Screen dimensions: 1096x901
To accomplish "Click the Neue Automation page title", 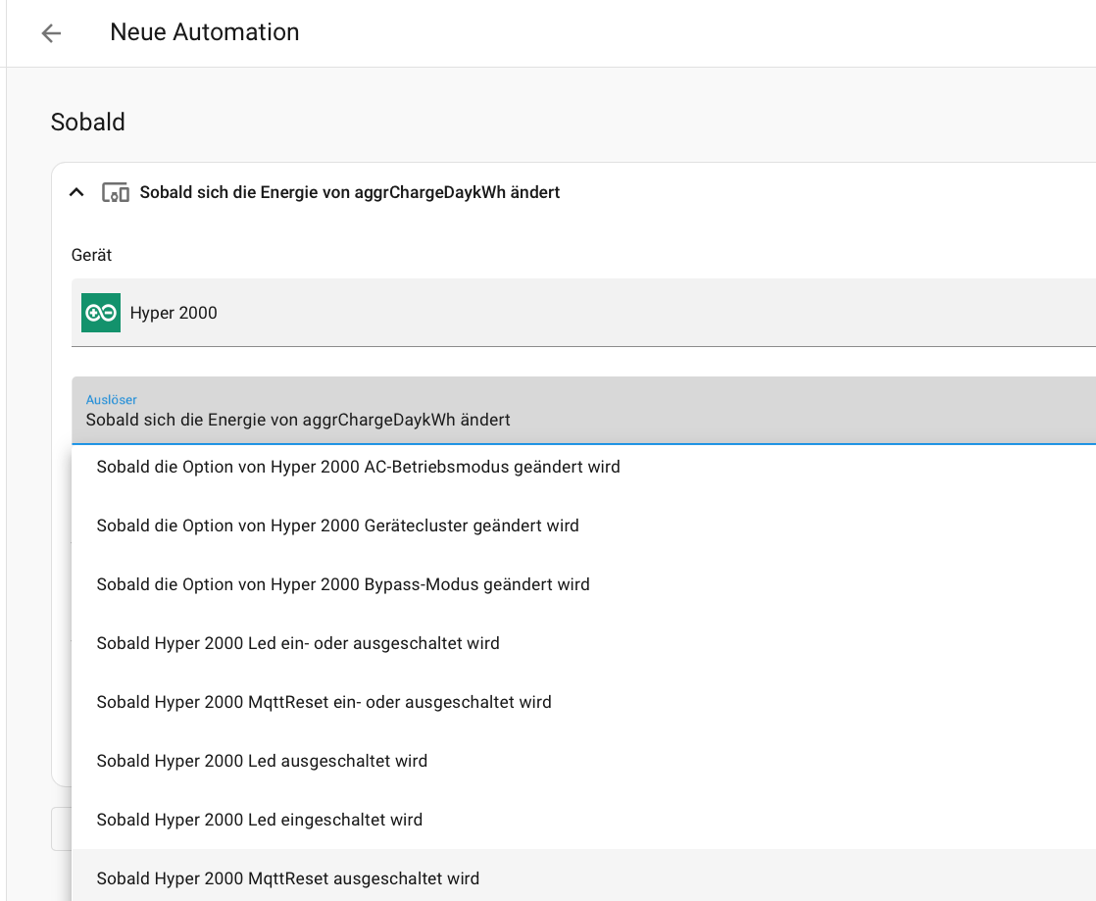I will (205, 32).
